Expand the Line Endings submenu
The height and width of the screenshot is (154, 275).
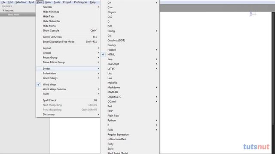[x=68, y=78]
